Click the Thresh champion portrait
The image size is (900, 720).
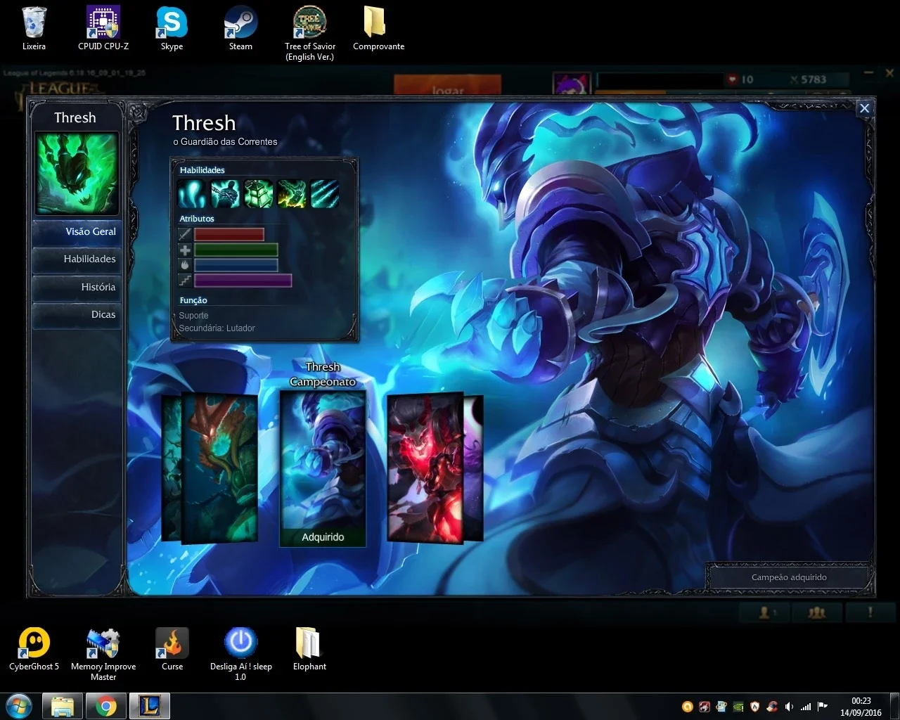(x=77, y=174)
